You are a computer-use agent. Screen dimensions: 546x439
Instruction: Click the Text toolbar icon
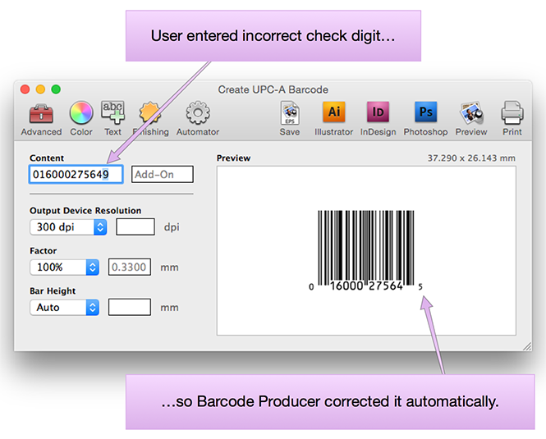pos(112,117)
